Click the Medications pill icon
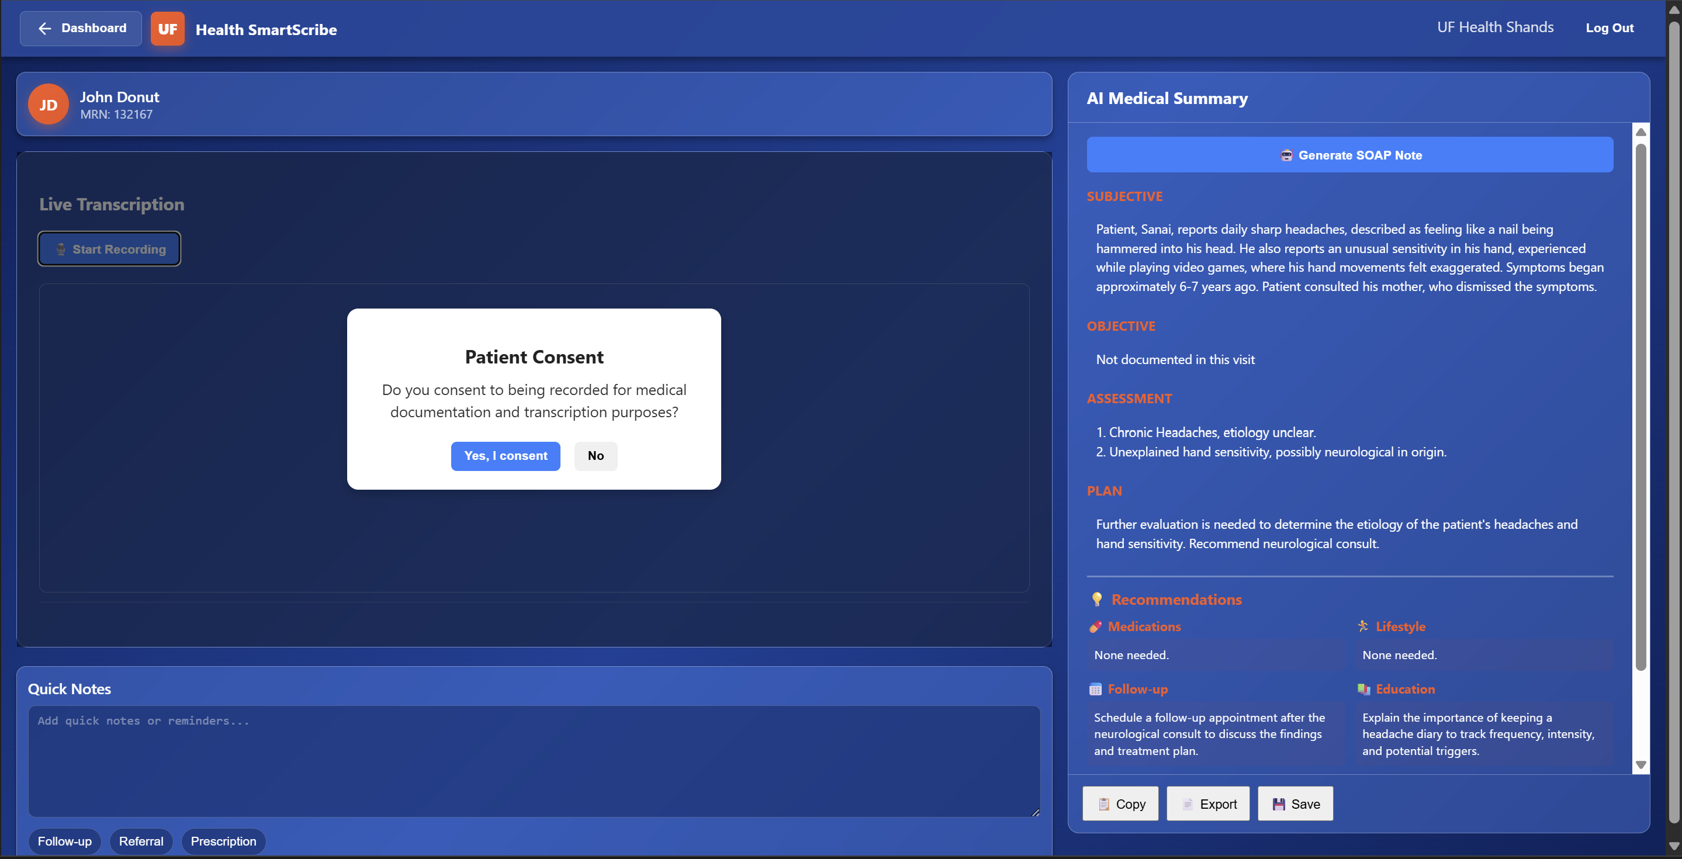This screenshot has height=859, width=1682. coord(1096,626)
